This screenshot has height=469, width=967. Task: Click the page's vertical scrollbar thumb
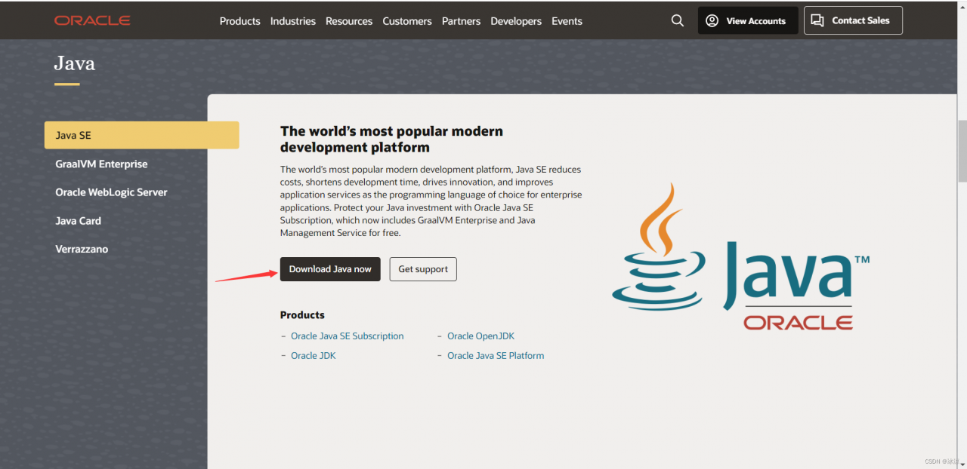tap(962, 151)
